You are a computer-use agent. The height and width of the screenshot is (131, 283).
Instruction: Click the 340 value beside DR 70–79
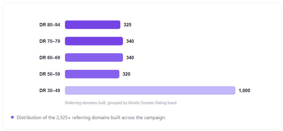[130, 41]
